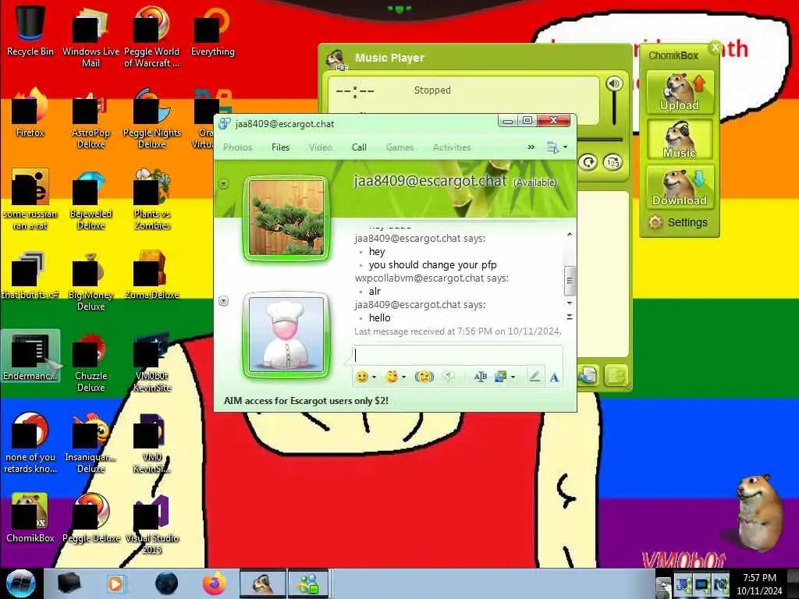Open emoticon dropdown arrow
This screenshot has width=799, height=599.
pyautogui.click(x=374, y=377)
